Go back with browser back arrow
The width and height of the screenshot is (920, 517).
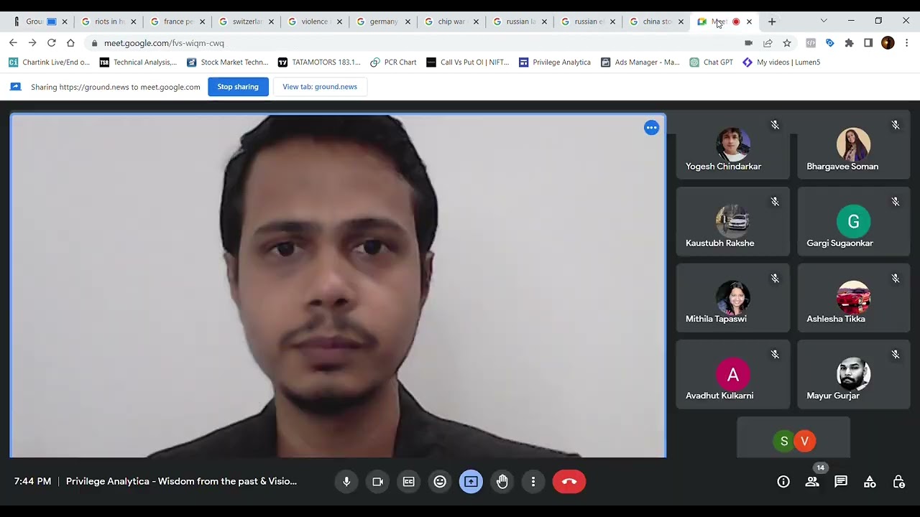[13, 43]
